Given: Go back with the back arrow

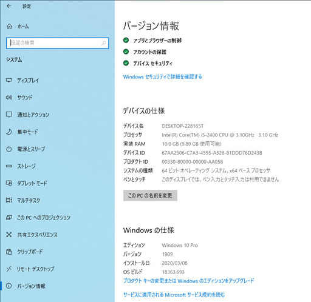Looking at the screenshot, I should pyautogui.click(x=9, y=6).
